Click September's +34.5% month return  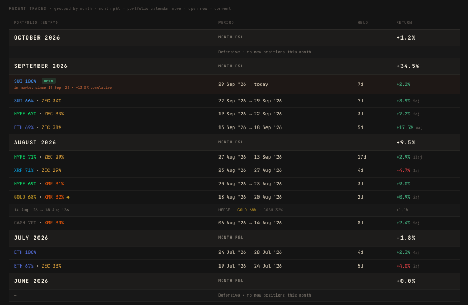click(x=408, y=66)
